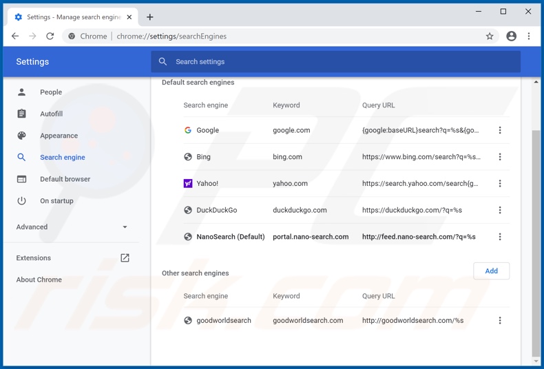Open more actions for Yahoo! entry
The height and width of the screenshot is (369, 544).
pos(500,184)
